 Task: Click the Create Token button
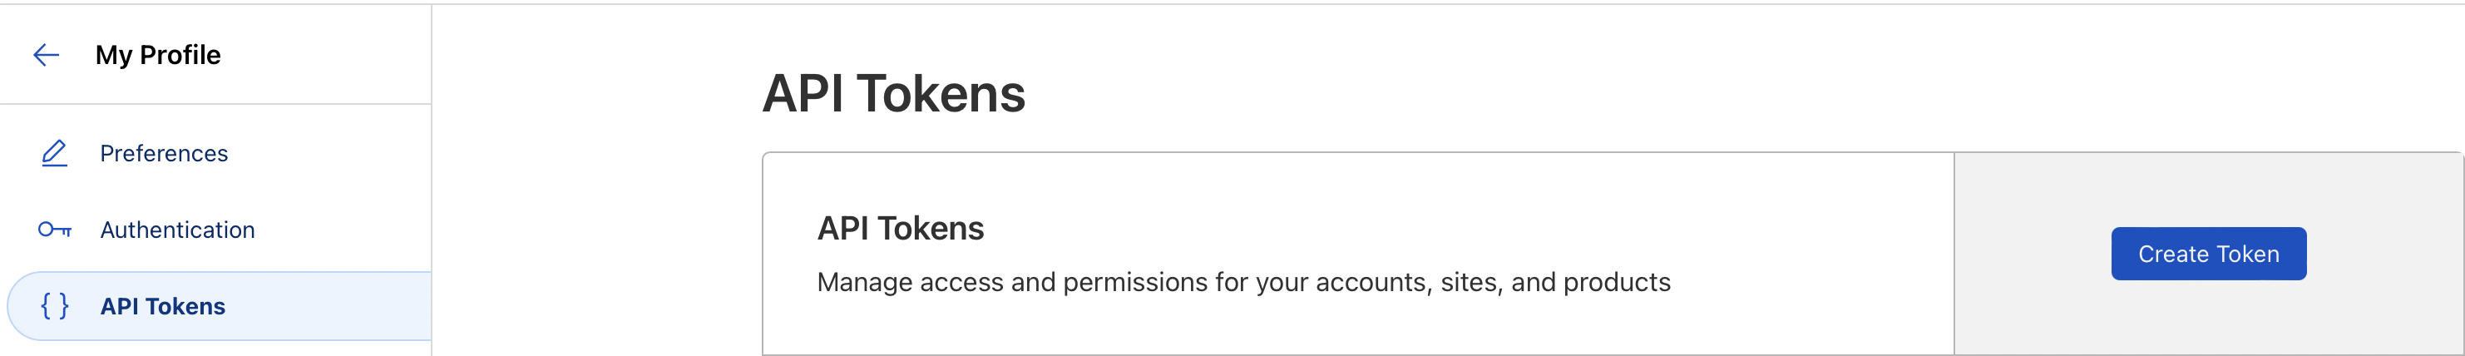click(x=2207, y=254)
